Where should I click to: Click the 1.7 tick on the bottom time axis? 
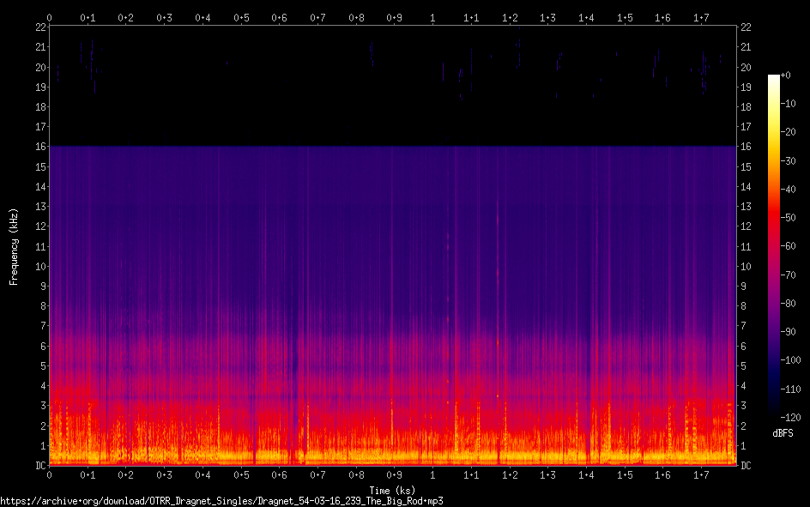click(701, 474)
